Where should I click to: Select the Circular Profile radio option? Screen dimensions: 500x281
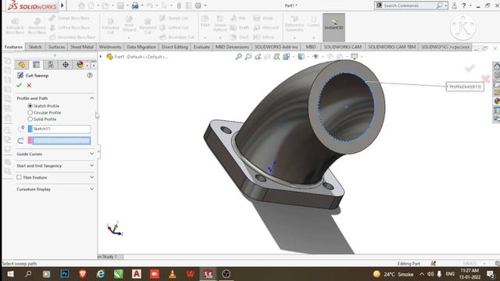[x=30, y=112]
